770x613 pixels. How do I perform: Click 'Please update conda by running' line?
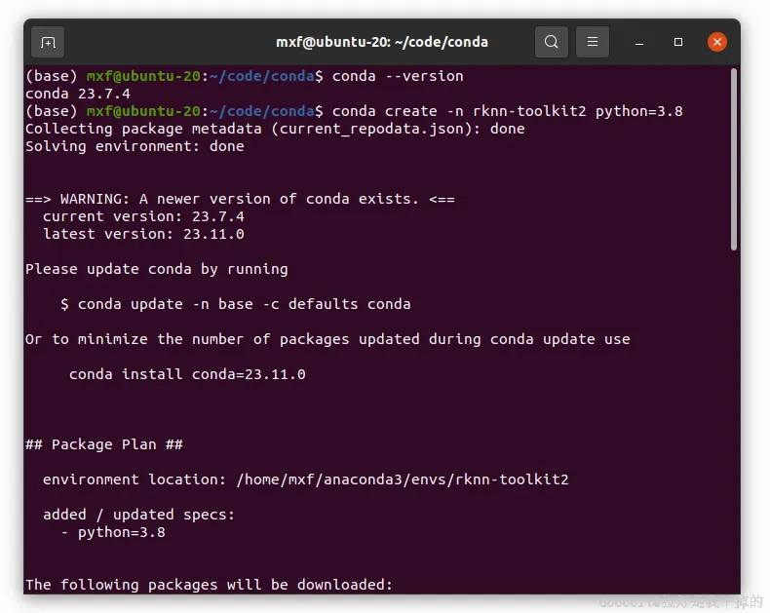157,269
